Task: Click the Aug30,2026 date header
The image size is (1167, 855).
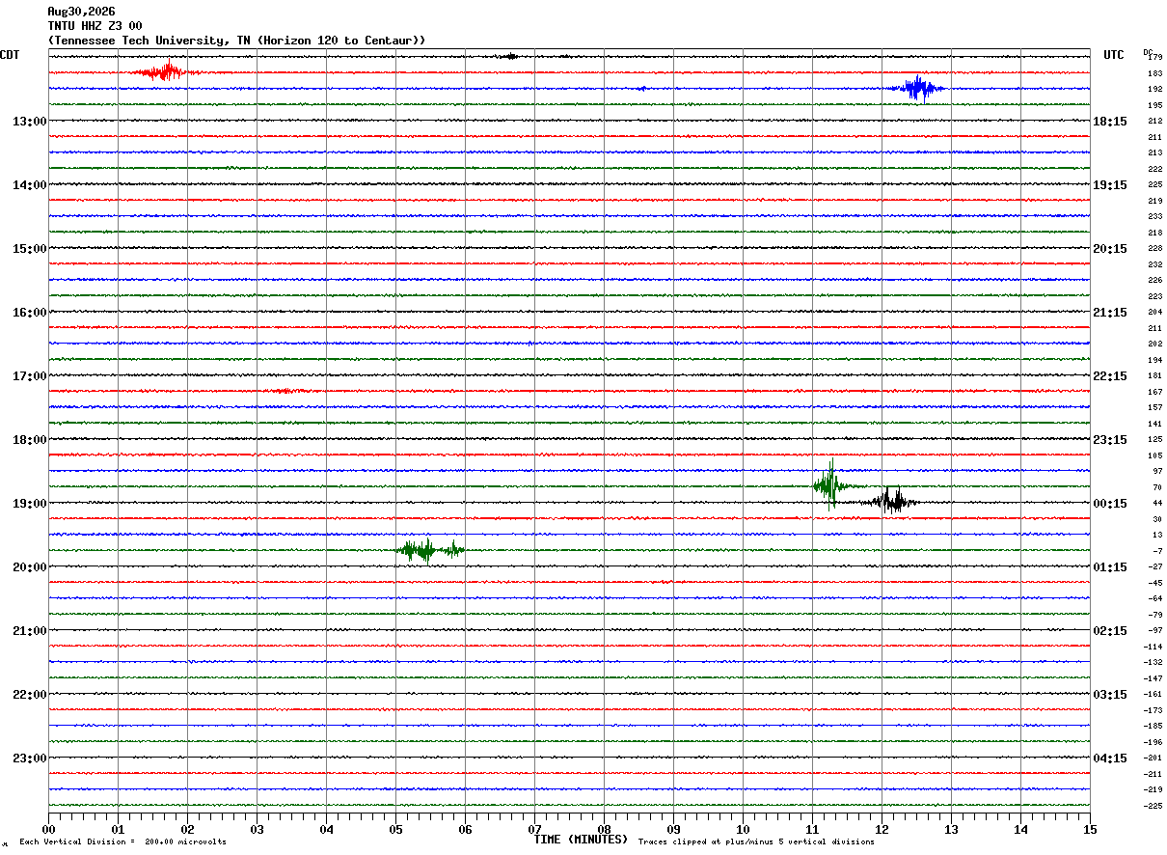Action: (81, 12)
